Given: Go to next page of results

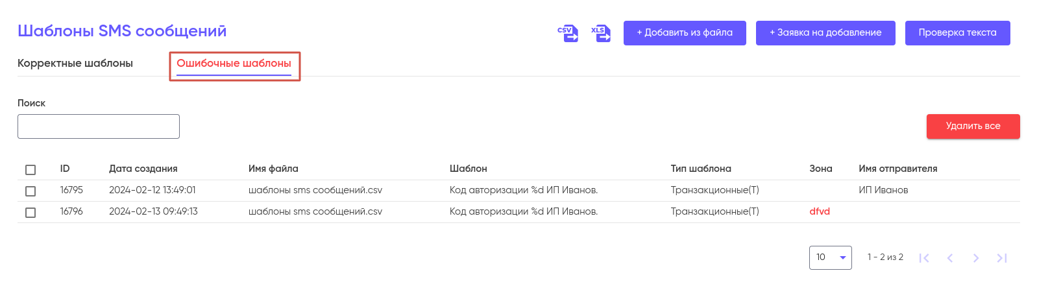Looking at the screenshot, I should pos(975,258).
